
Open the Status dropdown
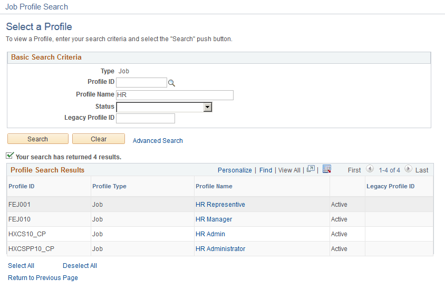(208, 107)
